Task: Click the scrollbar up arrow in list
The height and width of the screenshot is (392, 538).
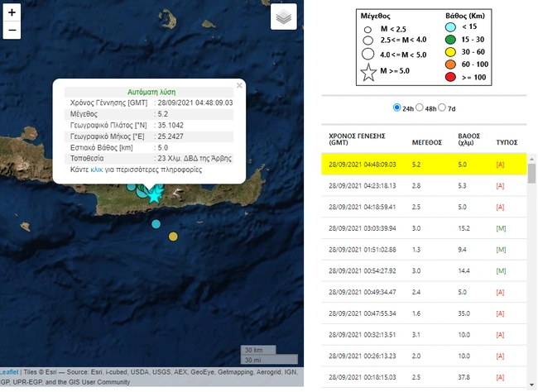Action: [532, 159]
